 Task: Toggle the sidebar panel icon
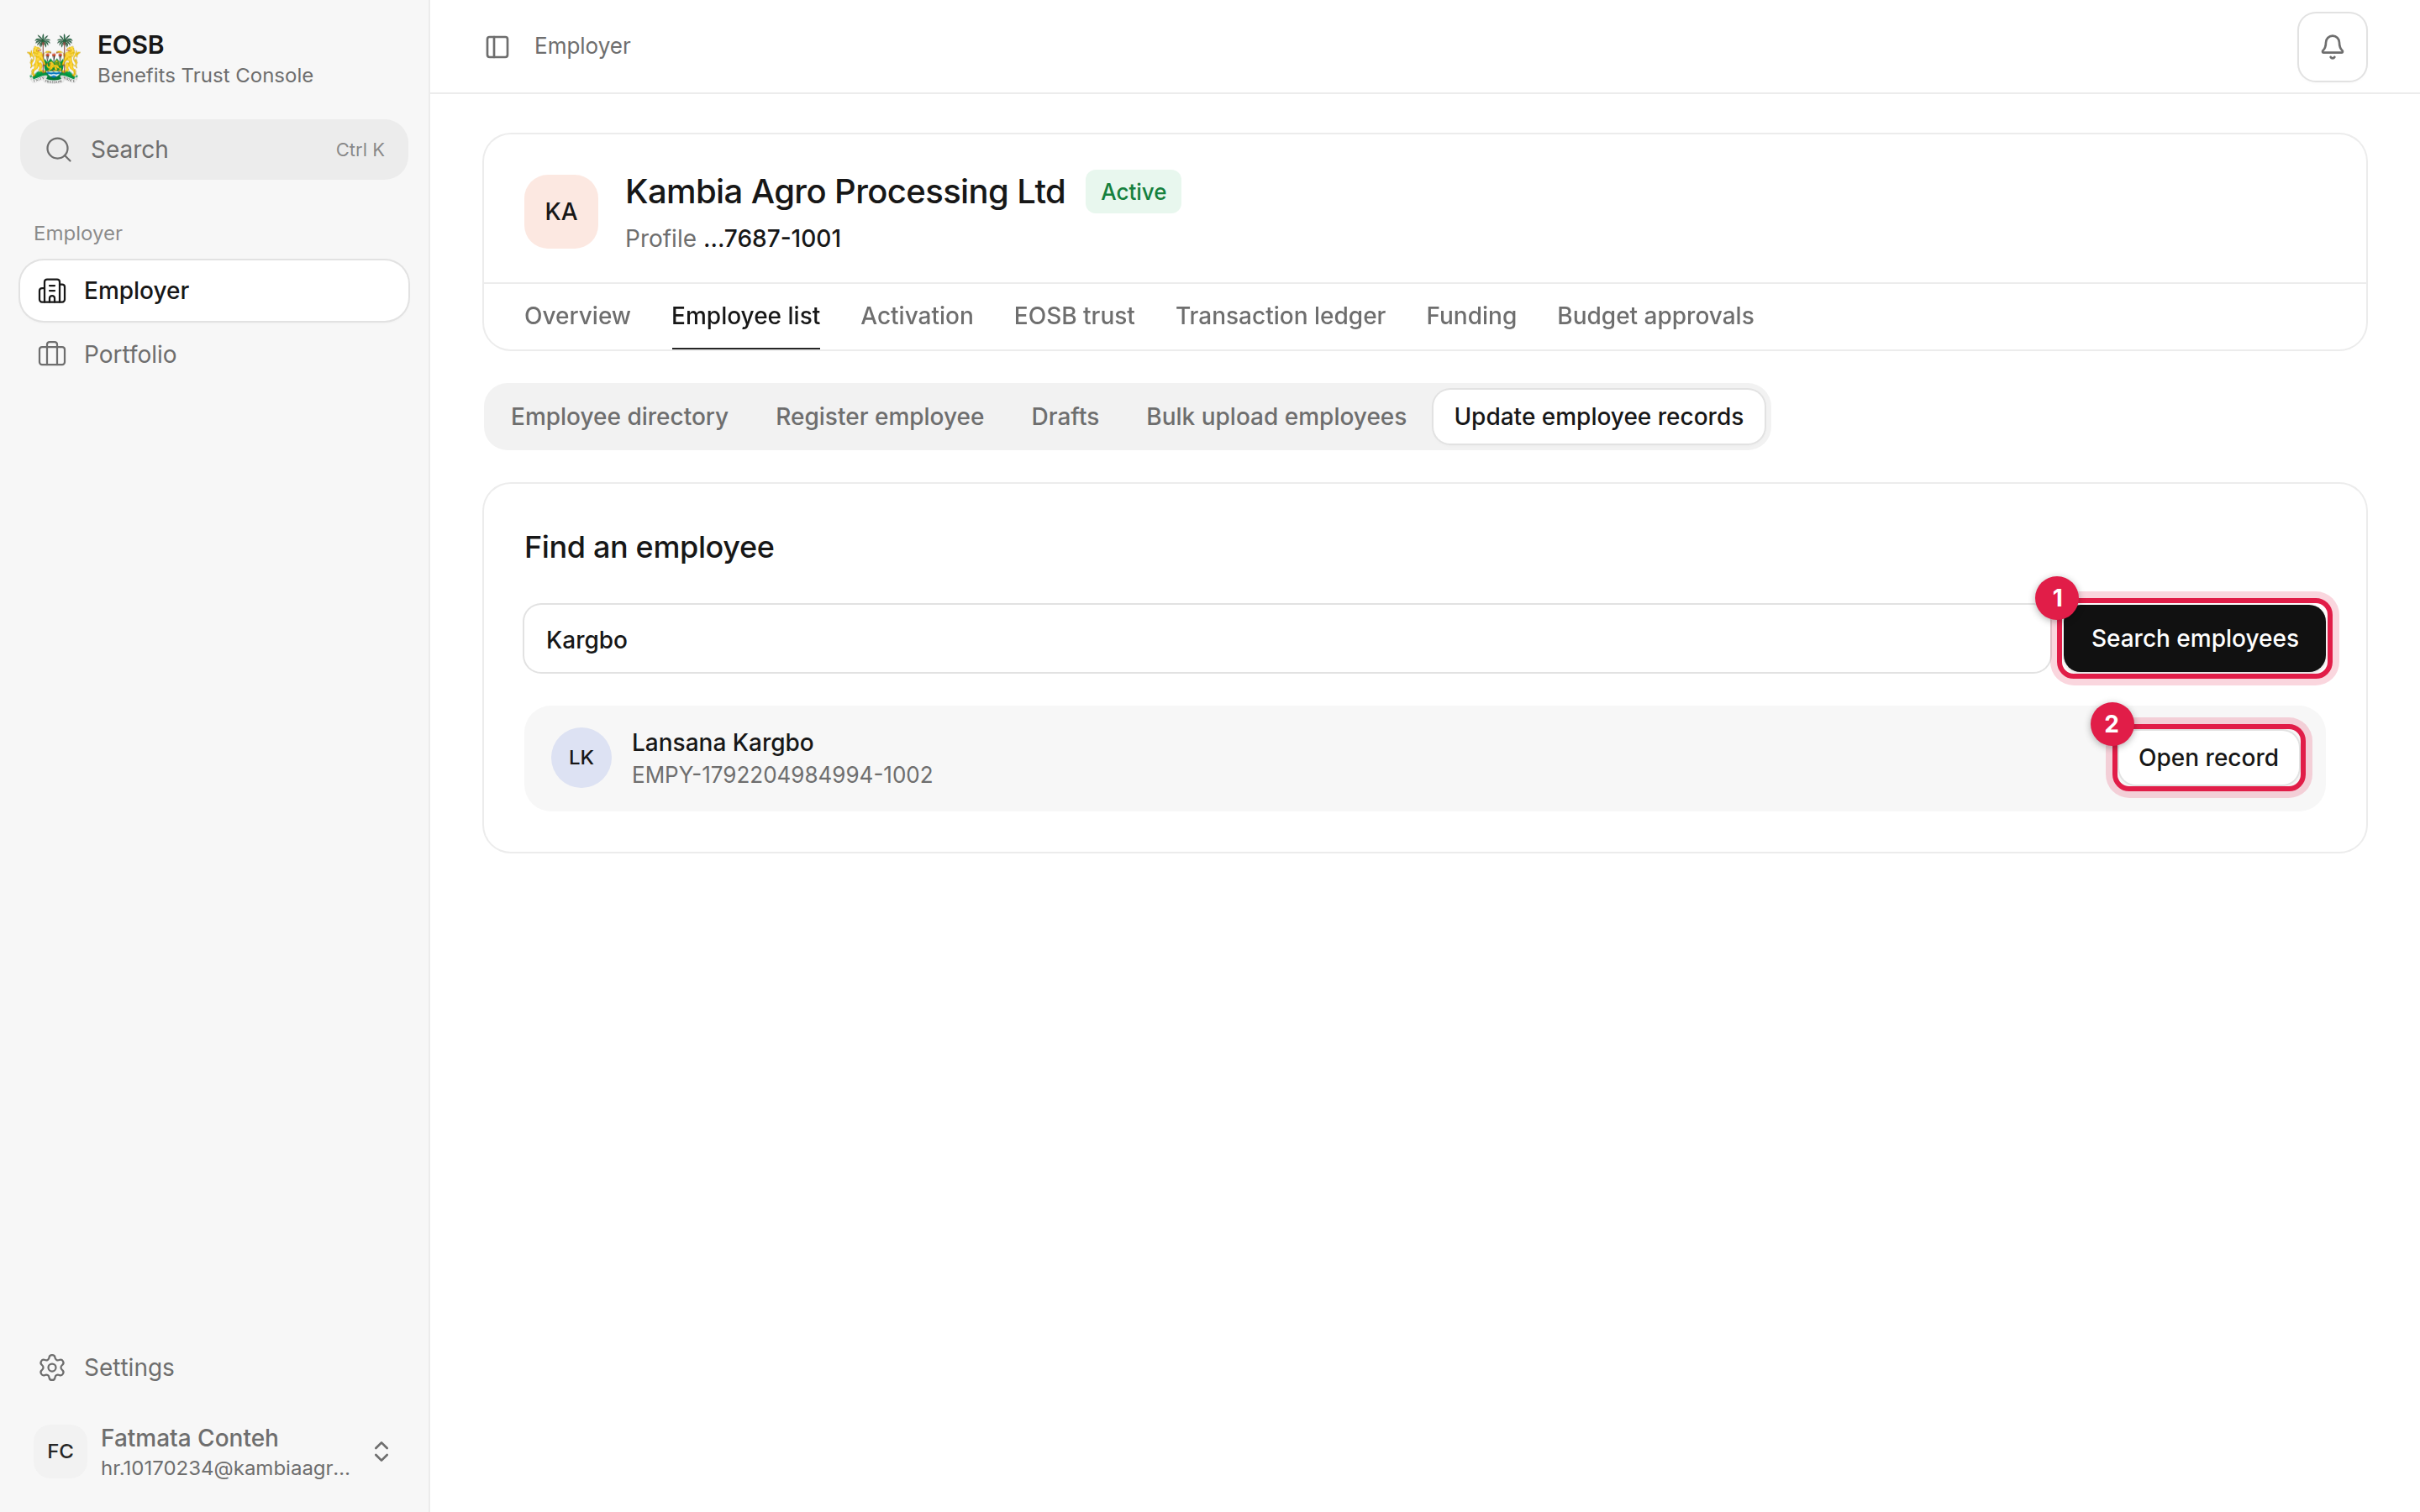[497, 47]
